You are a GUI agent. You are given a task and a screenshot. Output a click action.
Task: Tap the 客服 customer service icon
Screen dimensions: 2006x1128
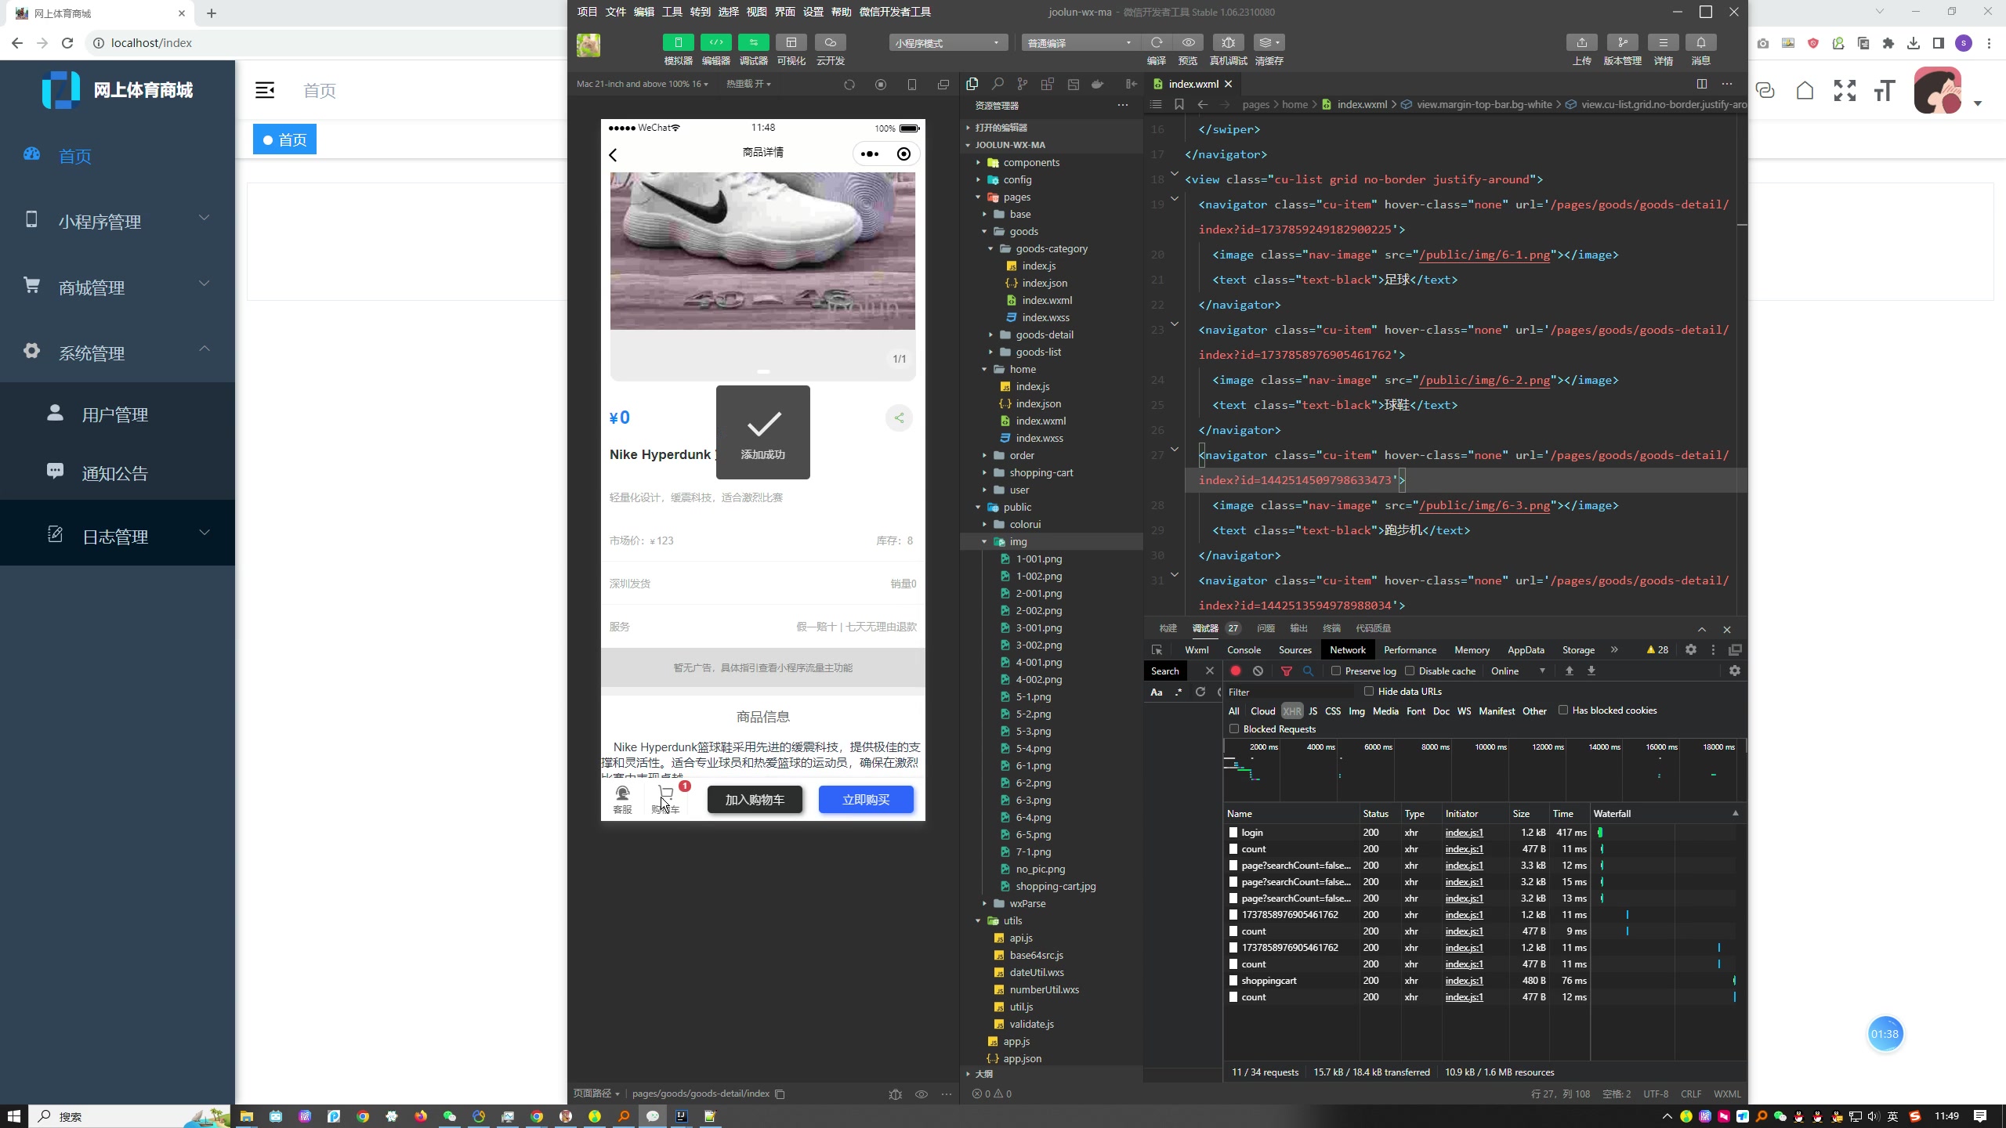click(622, 799)
